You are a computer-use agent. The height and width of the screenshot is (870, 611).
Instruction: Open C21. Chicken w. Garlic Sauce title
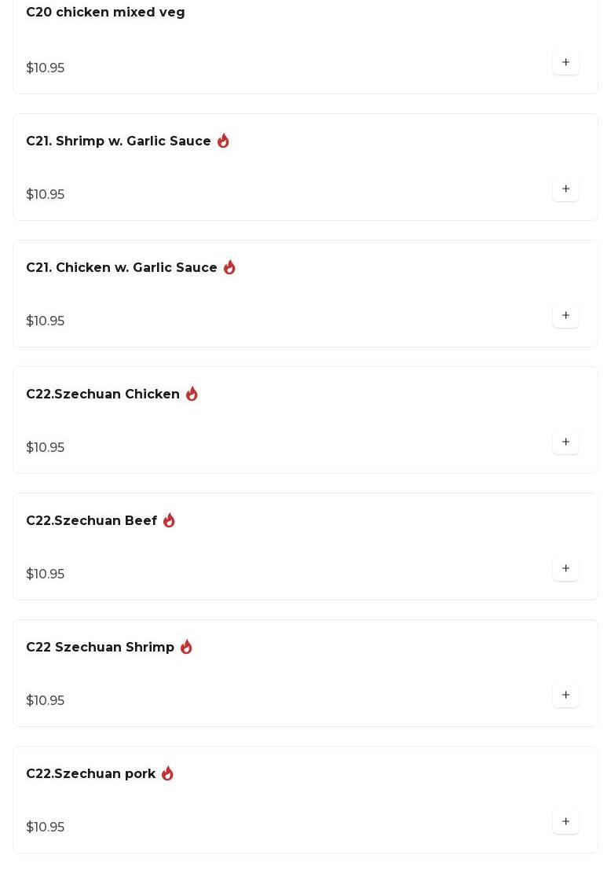click(122, 267)
